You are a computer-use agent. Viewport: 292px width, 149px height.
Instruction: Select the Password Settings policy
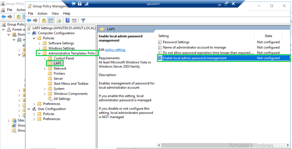point(176,42)
